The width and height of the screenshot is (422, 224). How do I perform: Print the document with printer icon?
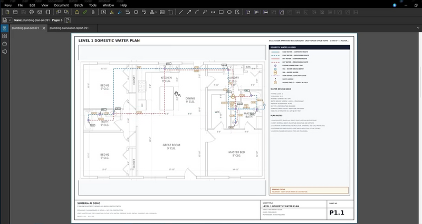click(x=32, y=12)
